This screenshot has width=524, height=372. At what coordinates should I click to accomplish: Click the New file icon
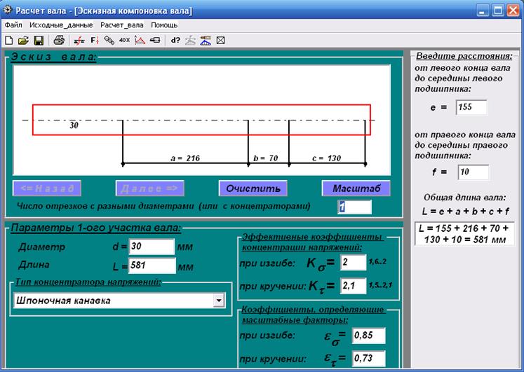(x=8, y=41)
